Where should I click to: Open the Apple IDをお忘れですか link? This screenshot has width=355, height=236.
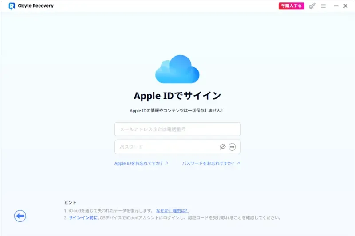pyautogui.click(x=141, y=163)
